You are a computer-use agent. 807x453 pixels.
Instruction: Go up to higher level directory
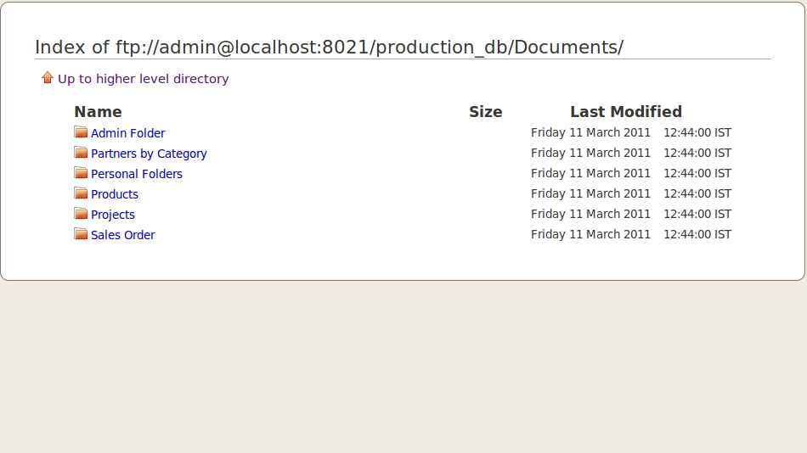coord(143,79)
